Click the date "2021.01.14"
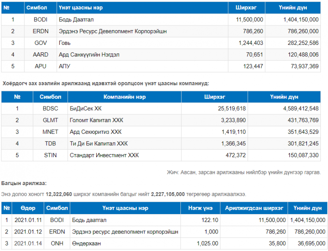The width and height of the screenshot is (328, 251). [28, 243]
